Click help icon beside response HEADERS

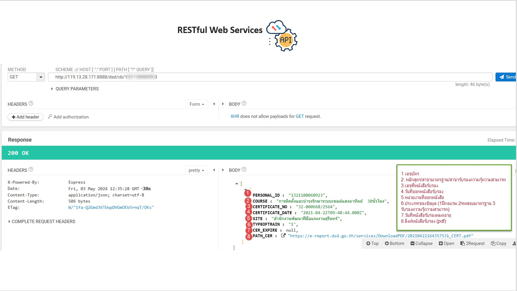pos(31,170)
